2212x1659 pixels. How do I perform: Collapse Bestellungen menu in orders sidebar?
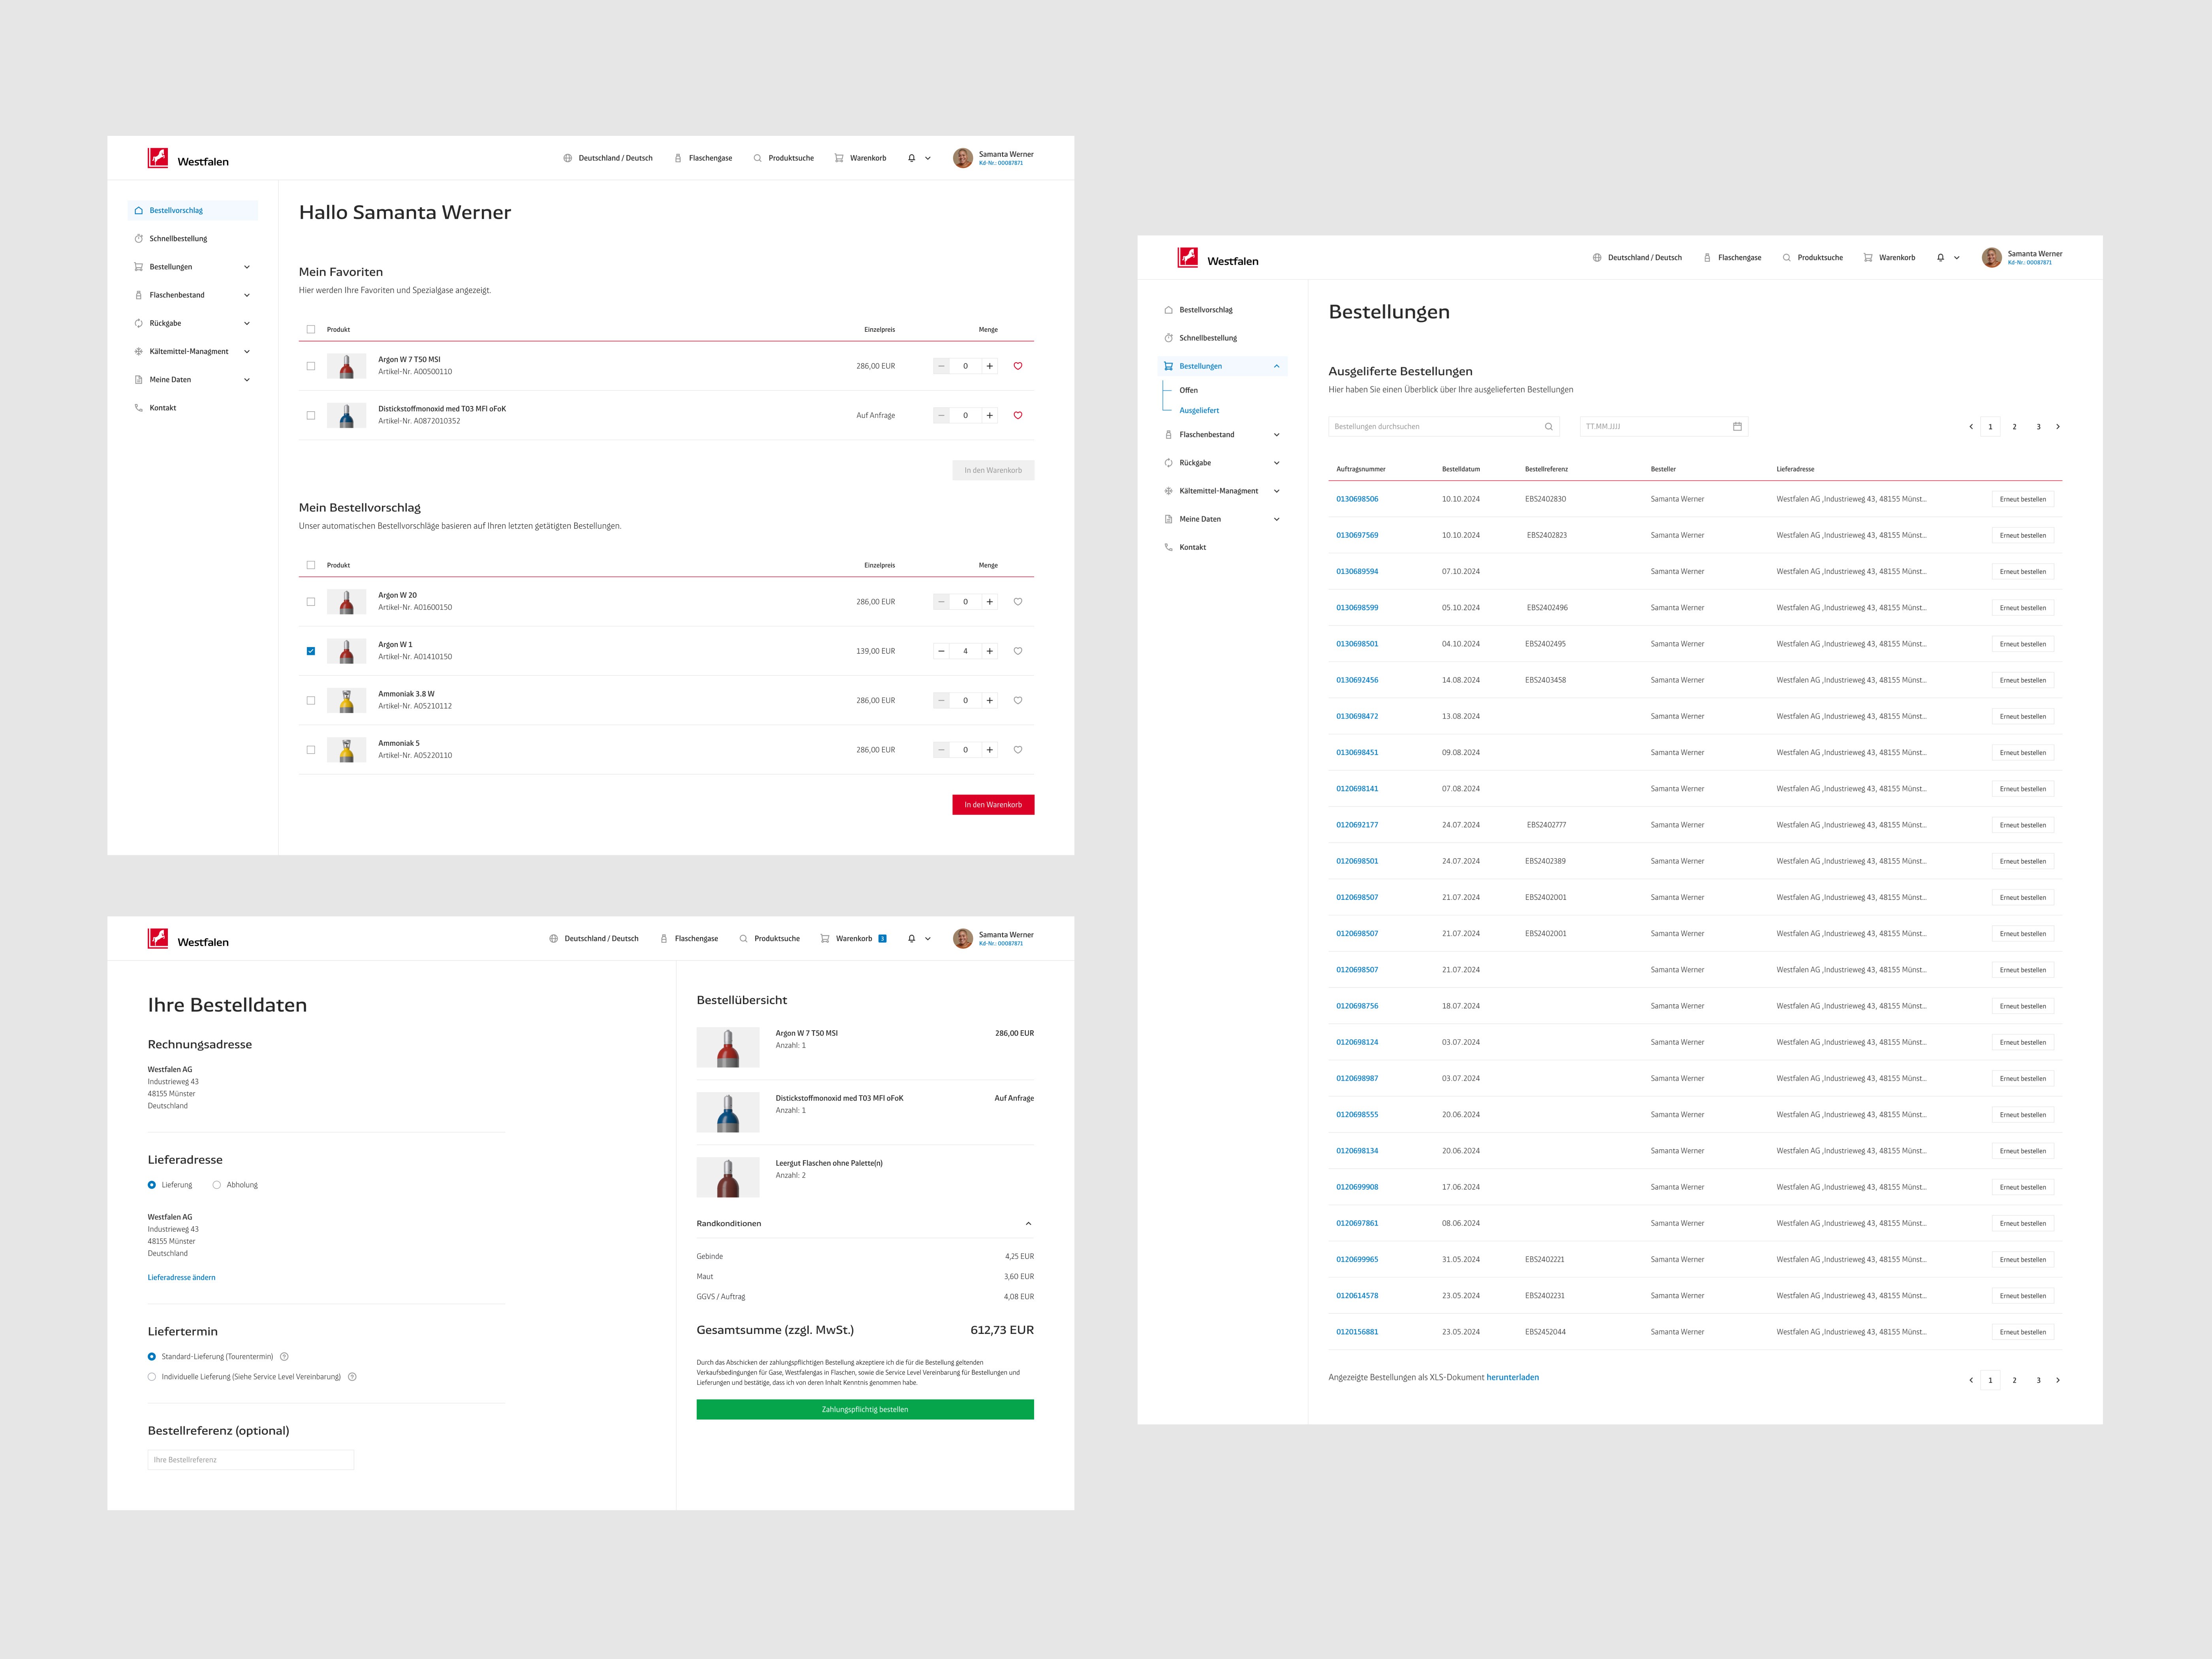(1276, 366)
